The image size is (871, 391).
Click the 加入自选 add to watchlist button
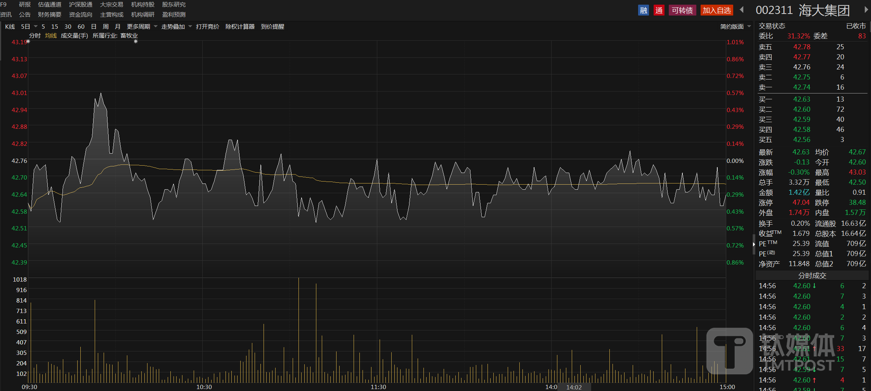tap(717, 10)
